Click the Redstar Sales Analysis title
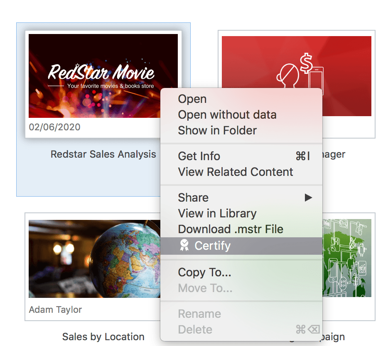The height and width of the screenshot is (346, 388). [103, 154]
